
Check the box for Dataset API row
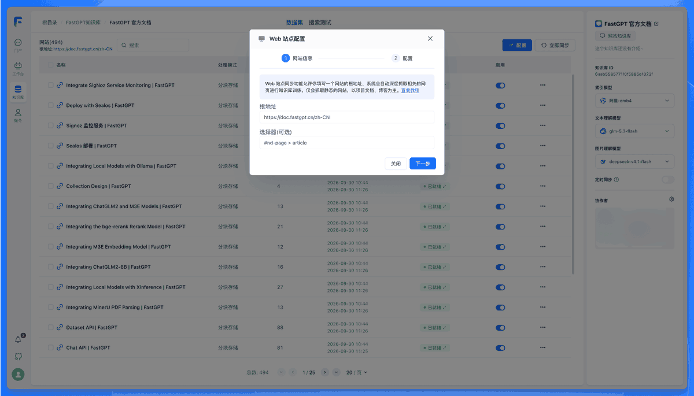(51, 327)
